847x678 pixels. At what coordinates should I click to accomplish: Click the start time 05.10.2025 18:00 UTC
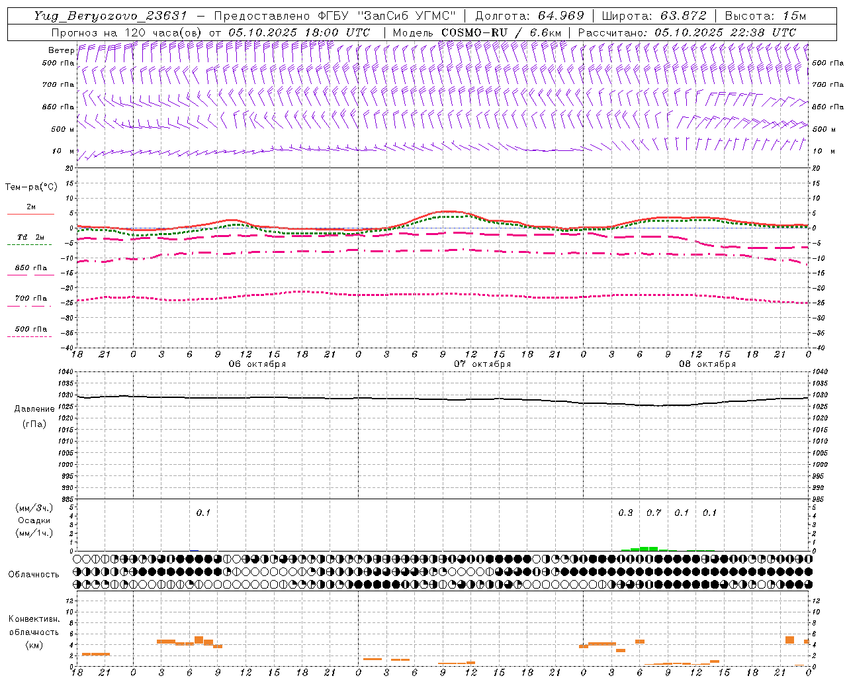(x=299, y=32)
